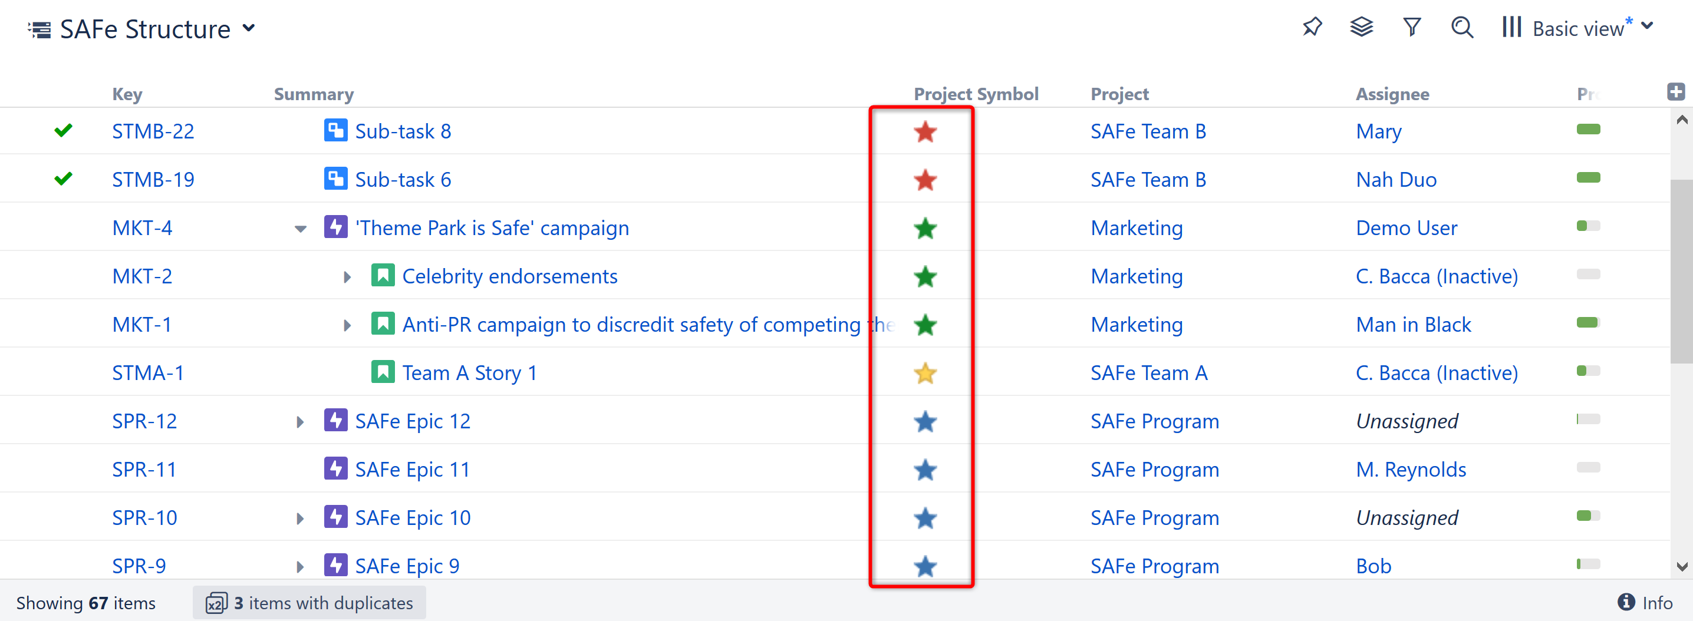
Task: Click the structure icon beside SAFe Structure title
Action: point(39,29)
